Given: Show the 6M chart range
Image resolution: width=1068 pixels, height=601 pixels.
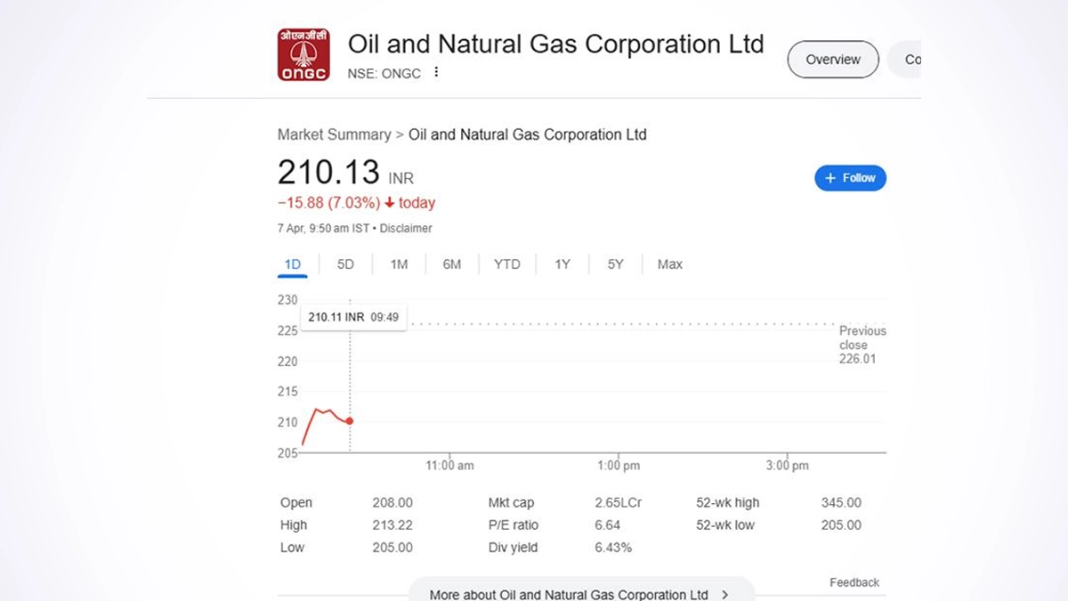Looking at the screenshot, I should tap(452, 264).
